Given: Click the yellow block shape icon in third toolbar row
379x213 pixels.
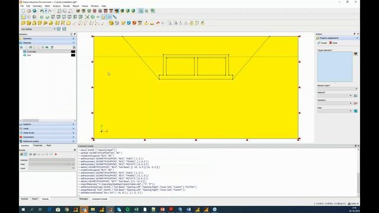Looking at the screenshot, I should 23,23.
